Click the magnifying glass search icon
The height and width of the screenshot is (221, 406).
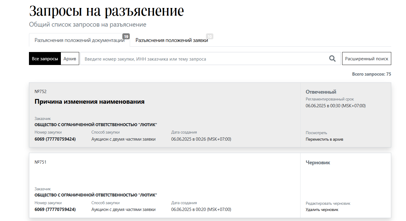[332, 58]
